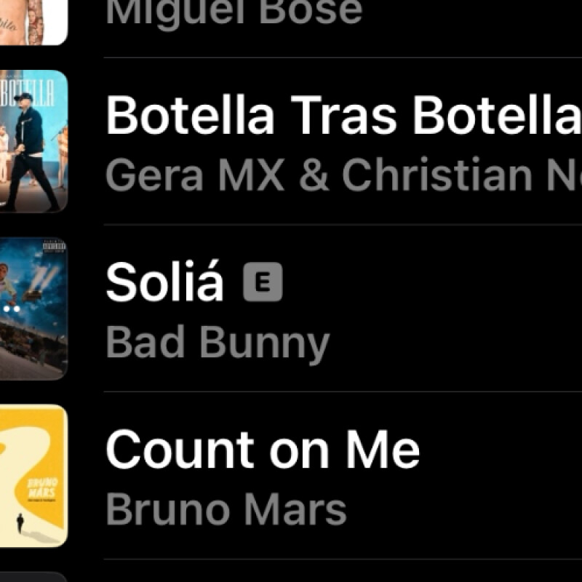Viewport: 582px width, 582px height.
Task: Tap the "Gera MX & Christian" artist line
Action: pos(342,175)
